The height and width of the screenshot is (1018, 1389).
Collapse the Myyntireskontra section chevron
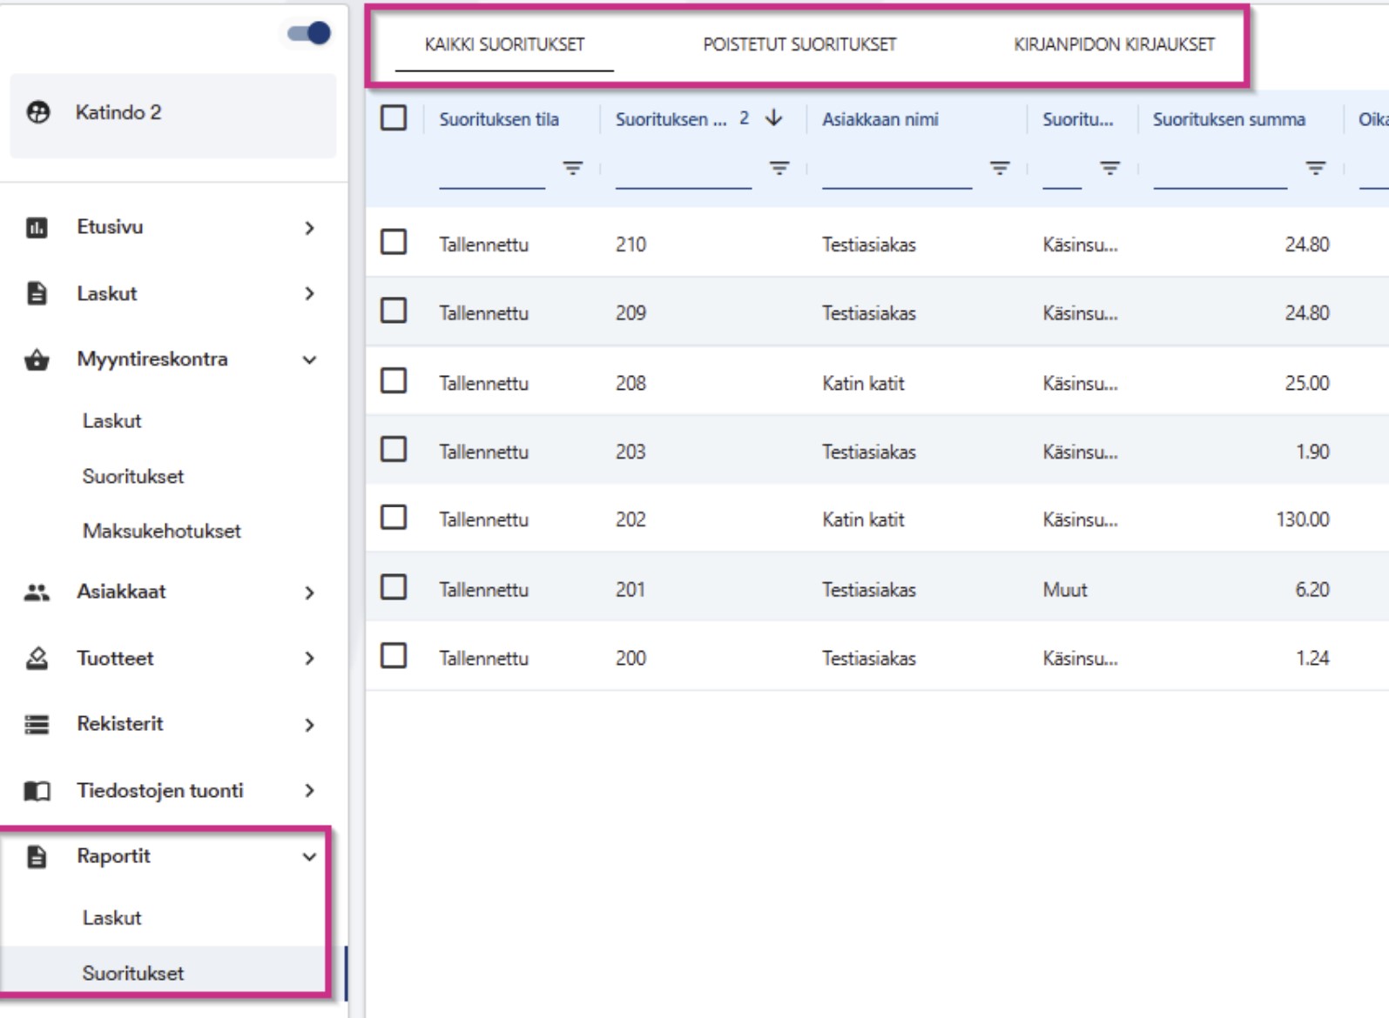pos(309,360)
